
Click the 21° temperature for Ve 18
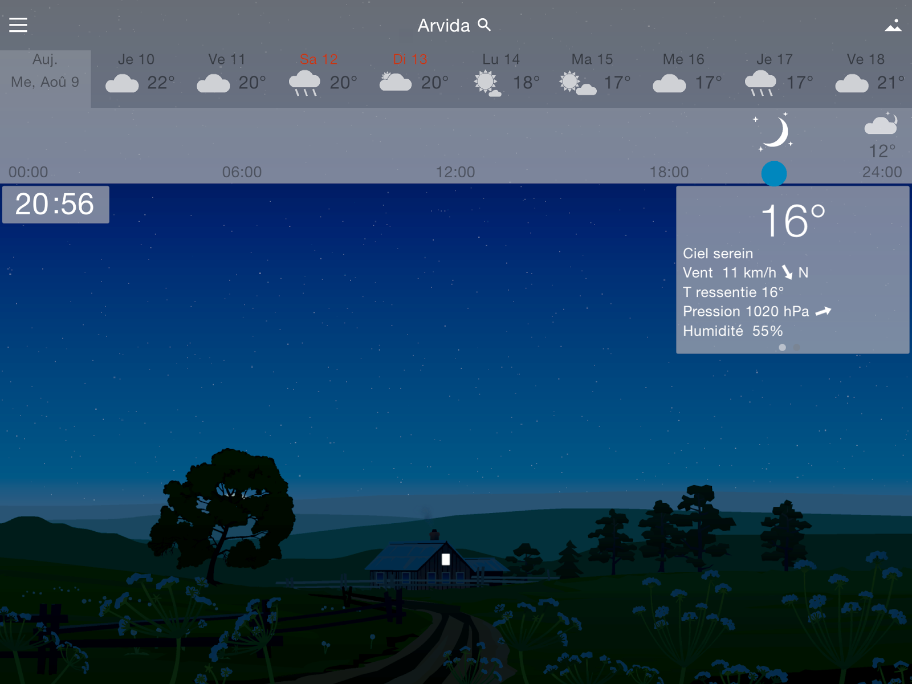coord(891,83)
